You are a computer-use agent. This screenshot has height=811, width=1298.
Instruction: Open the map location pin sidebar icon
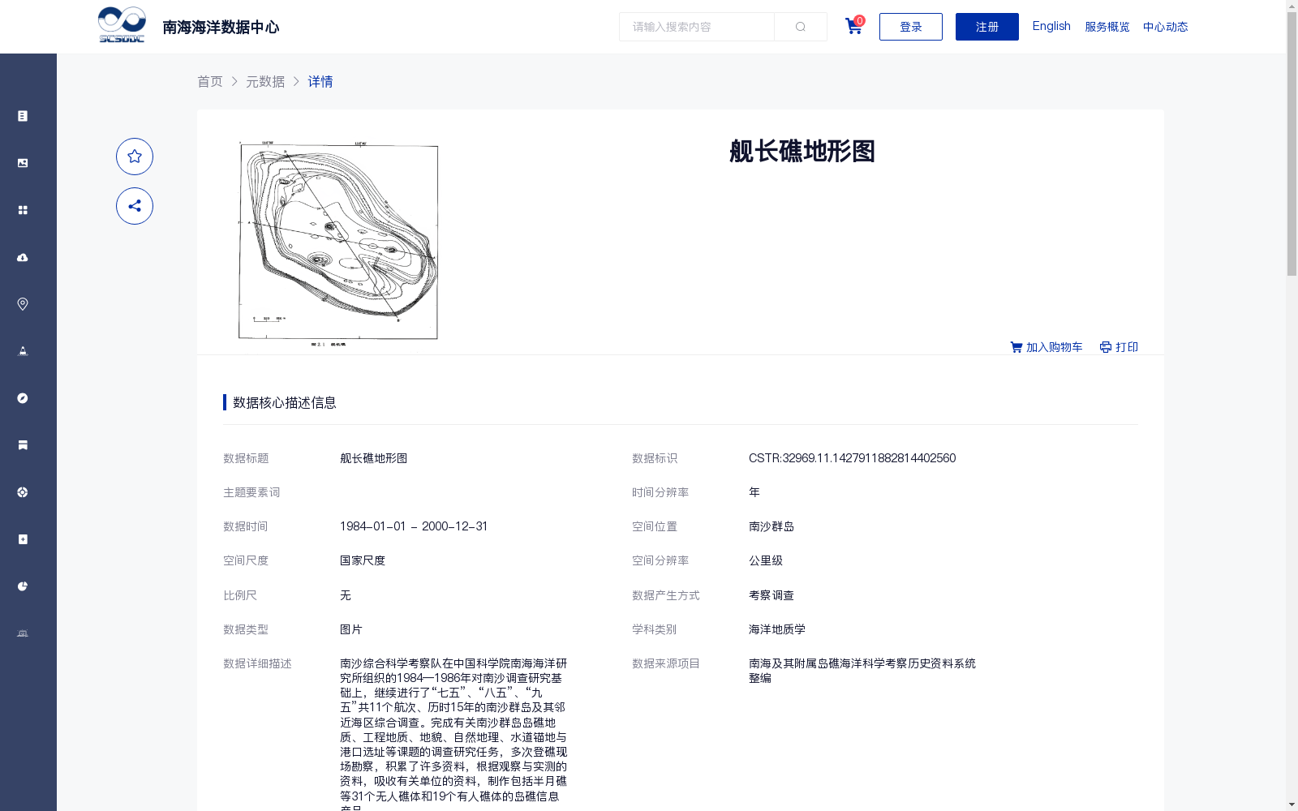(23, 304)
